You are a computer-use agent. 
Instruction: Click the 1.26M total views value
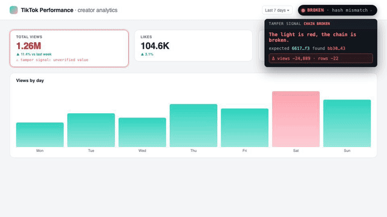pos(28,46)
